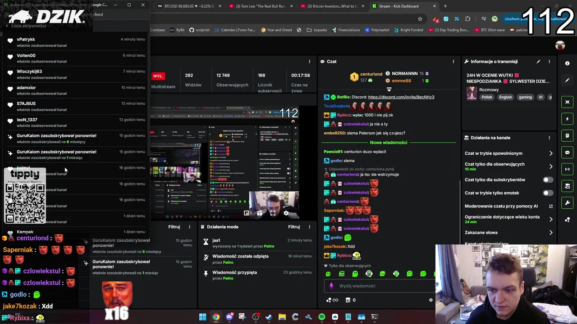Open Filtruj in the activity feed panel
577x324 pixels.
[x=174, y=227]
